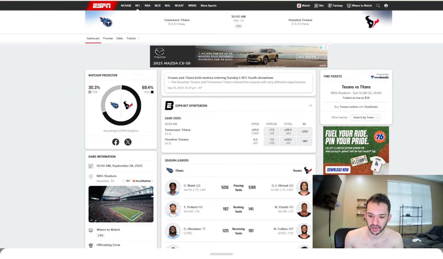Select the u39.5 -115 total bet
Image resolution: width=443 pixels, height=259 pixels.
point(288,141)
